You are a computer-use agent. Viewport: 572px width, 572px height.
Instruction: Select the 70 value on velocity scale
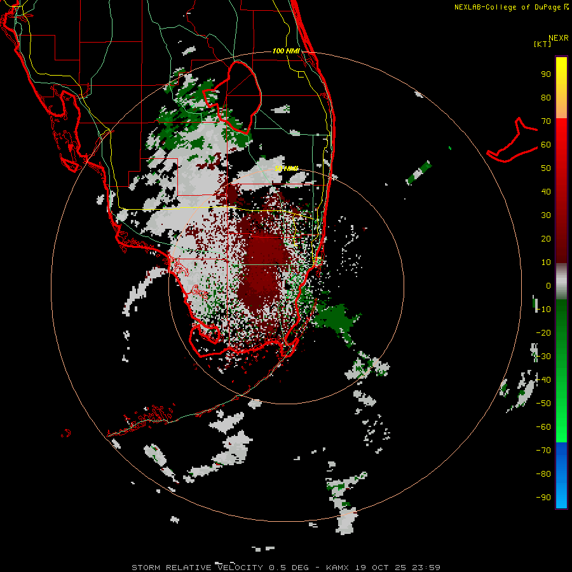[x=546, y=121]
